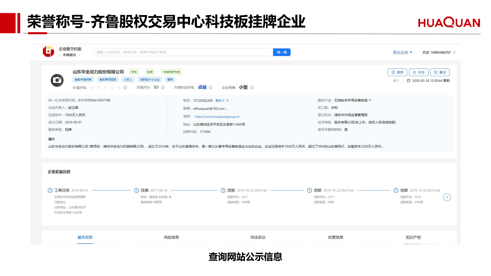The height and width of the screenshot is (276, 491).
Task: Click the view count eye icon
Action: [x=395, y=80]
